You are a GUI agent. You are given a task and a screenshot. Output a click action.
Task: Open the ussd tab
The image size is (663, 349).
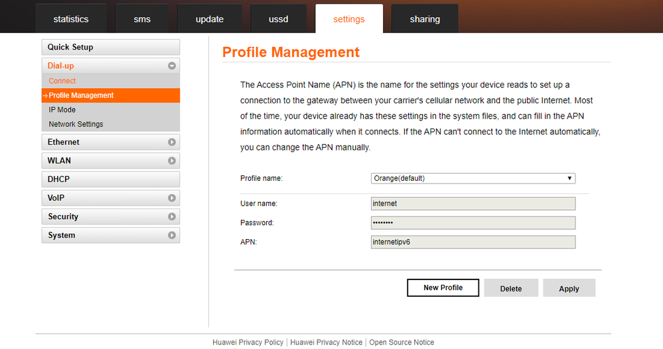tap(279, 19)
